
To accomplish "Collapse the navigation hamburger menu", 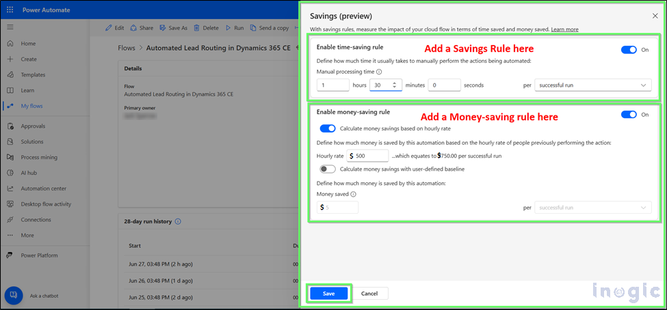I will coord(10,27).
